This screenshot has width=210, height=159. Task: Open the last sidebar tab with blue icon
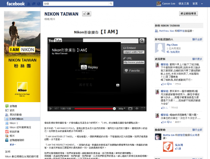pyautogui.click(x=15, y=140)
